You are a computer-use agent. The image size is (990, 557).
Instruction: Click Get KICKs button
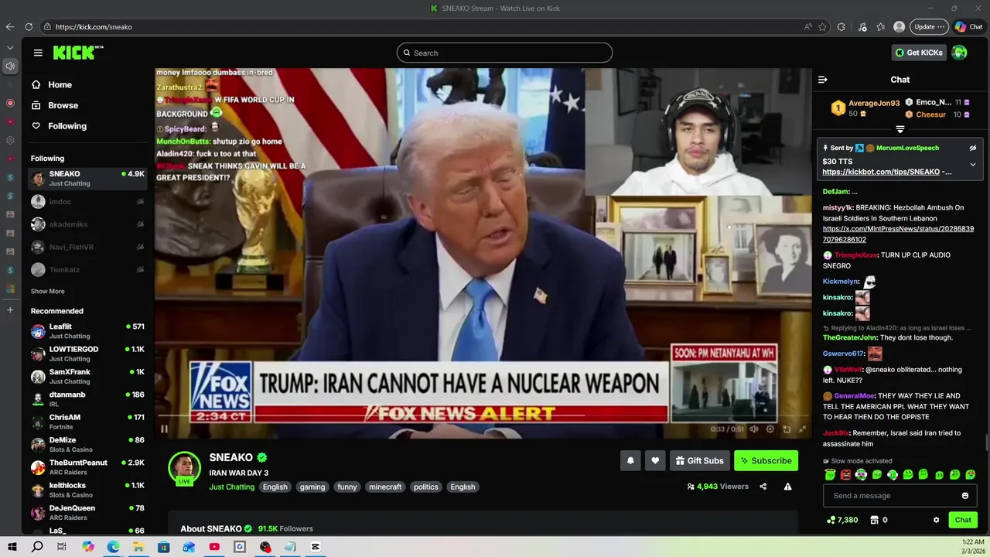919,53
